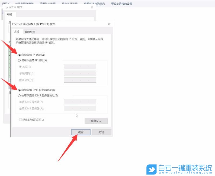Click 查看此连接的状态 in the toolbar
The height and width of the screenshot is (176, 215).
[x=94, y=4]
